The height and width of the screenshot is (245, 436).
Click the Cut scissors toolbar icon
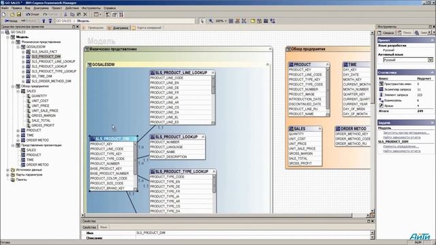point(65,14)
